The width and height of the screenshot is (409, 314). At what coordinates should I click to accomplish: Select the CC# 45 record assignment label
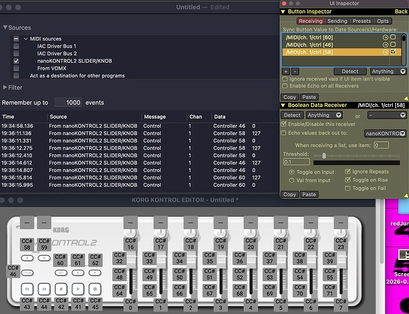click(95, 304)
